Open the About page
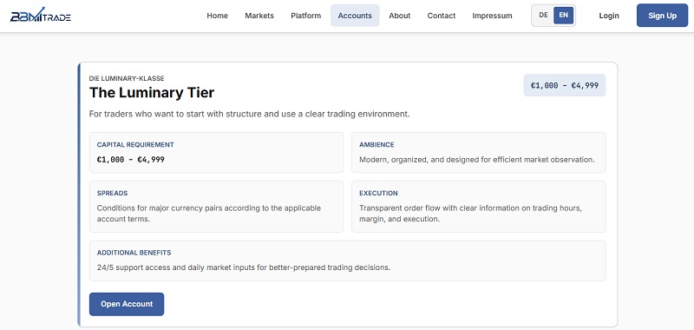This screenshot has width=694, height=330. point(400,16)
